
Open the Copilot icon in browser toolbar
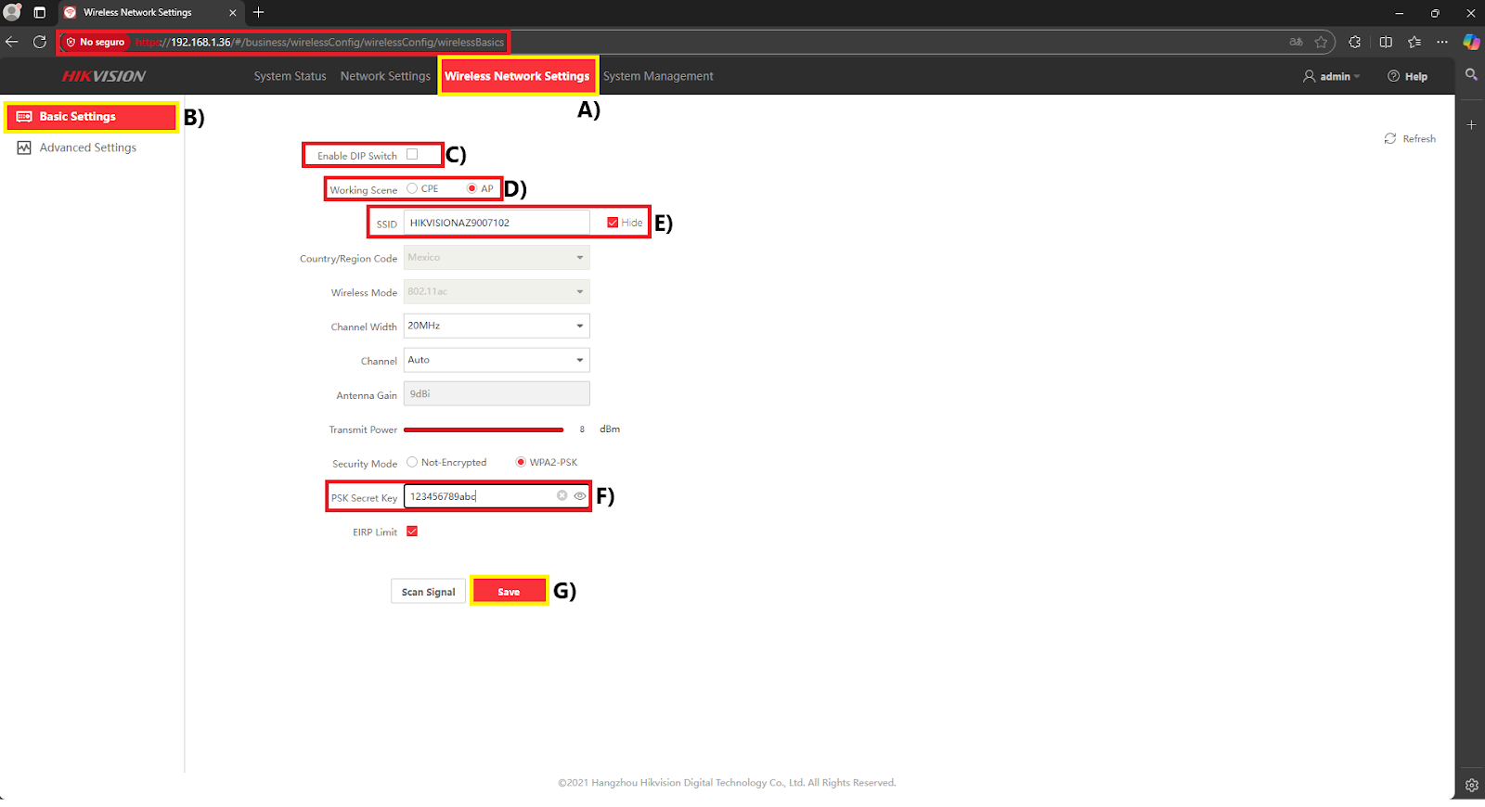point(1471,42)
